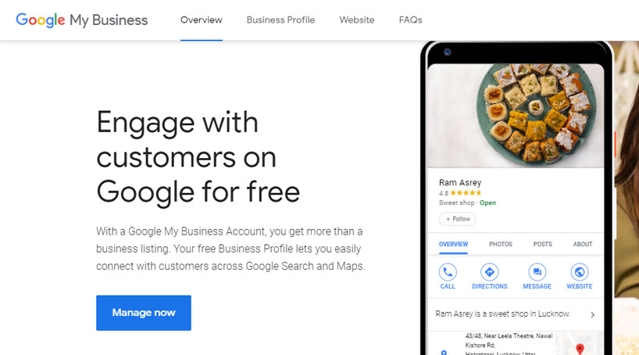Switch to the Photos tab in phone

tap(501, 244)
